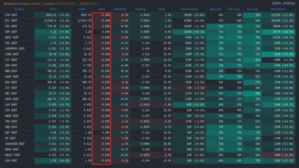Click the Yield column header
Viewport: 299px width, 168px height.
pyautogui.click(x=162, y=9)
